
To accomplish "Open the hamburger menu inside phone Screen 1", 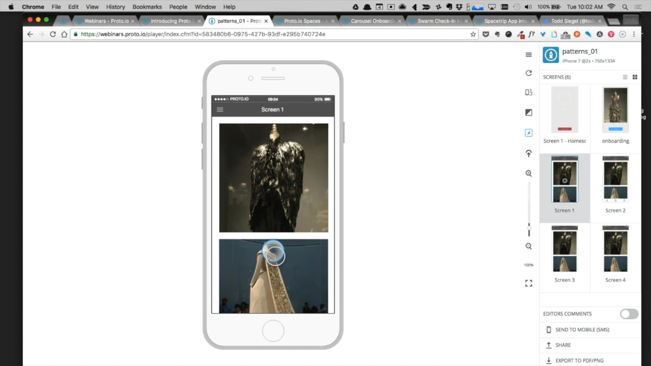I will [x=220, y=110].
